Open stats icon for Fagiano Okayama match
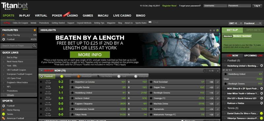This screenshot has height=121, width=264. click(217, 104)
